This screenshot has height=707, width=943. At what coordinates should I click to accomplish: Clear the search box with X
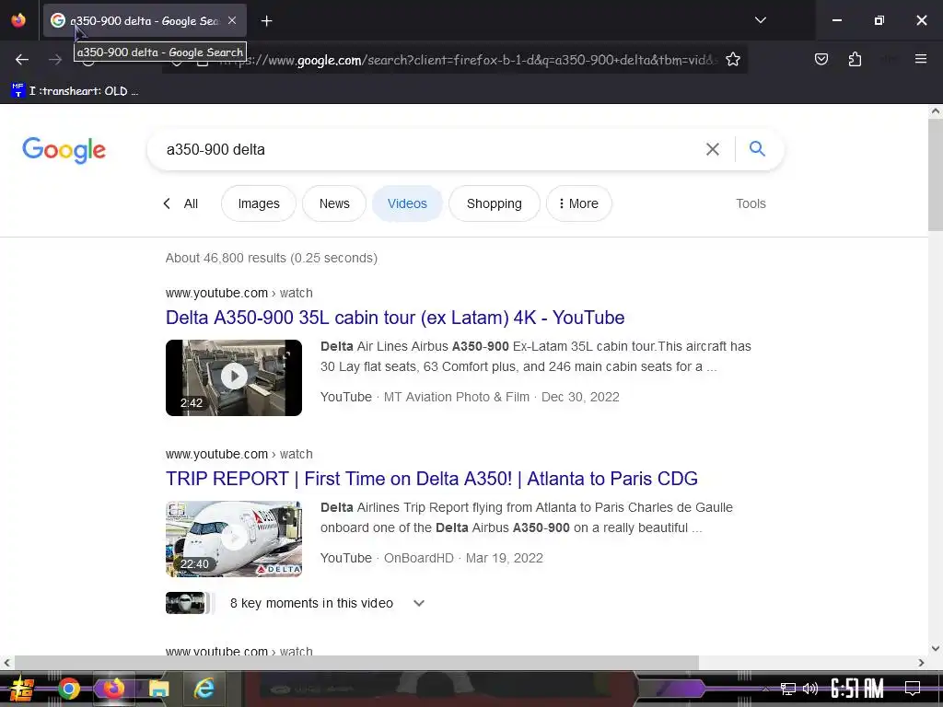coord(712,149)
